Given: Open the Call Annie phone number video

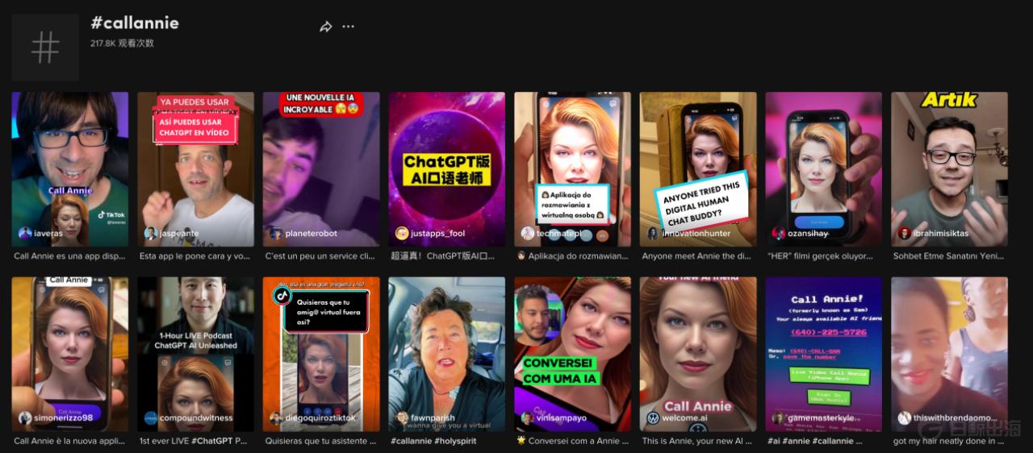Looking at the screenshot, I should click(x=824, y=355).
